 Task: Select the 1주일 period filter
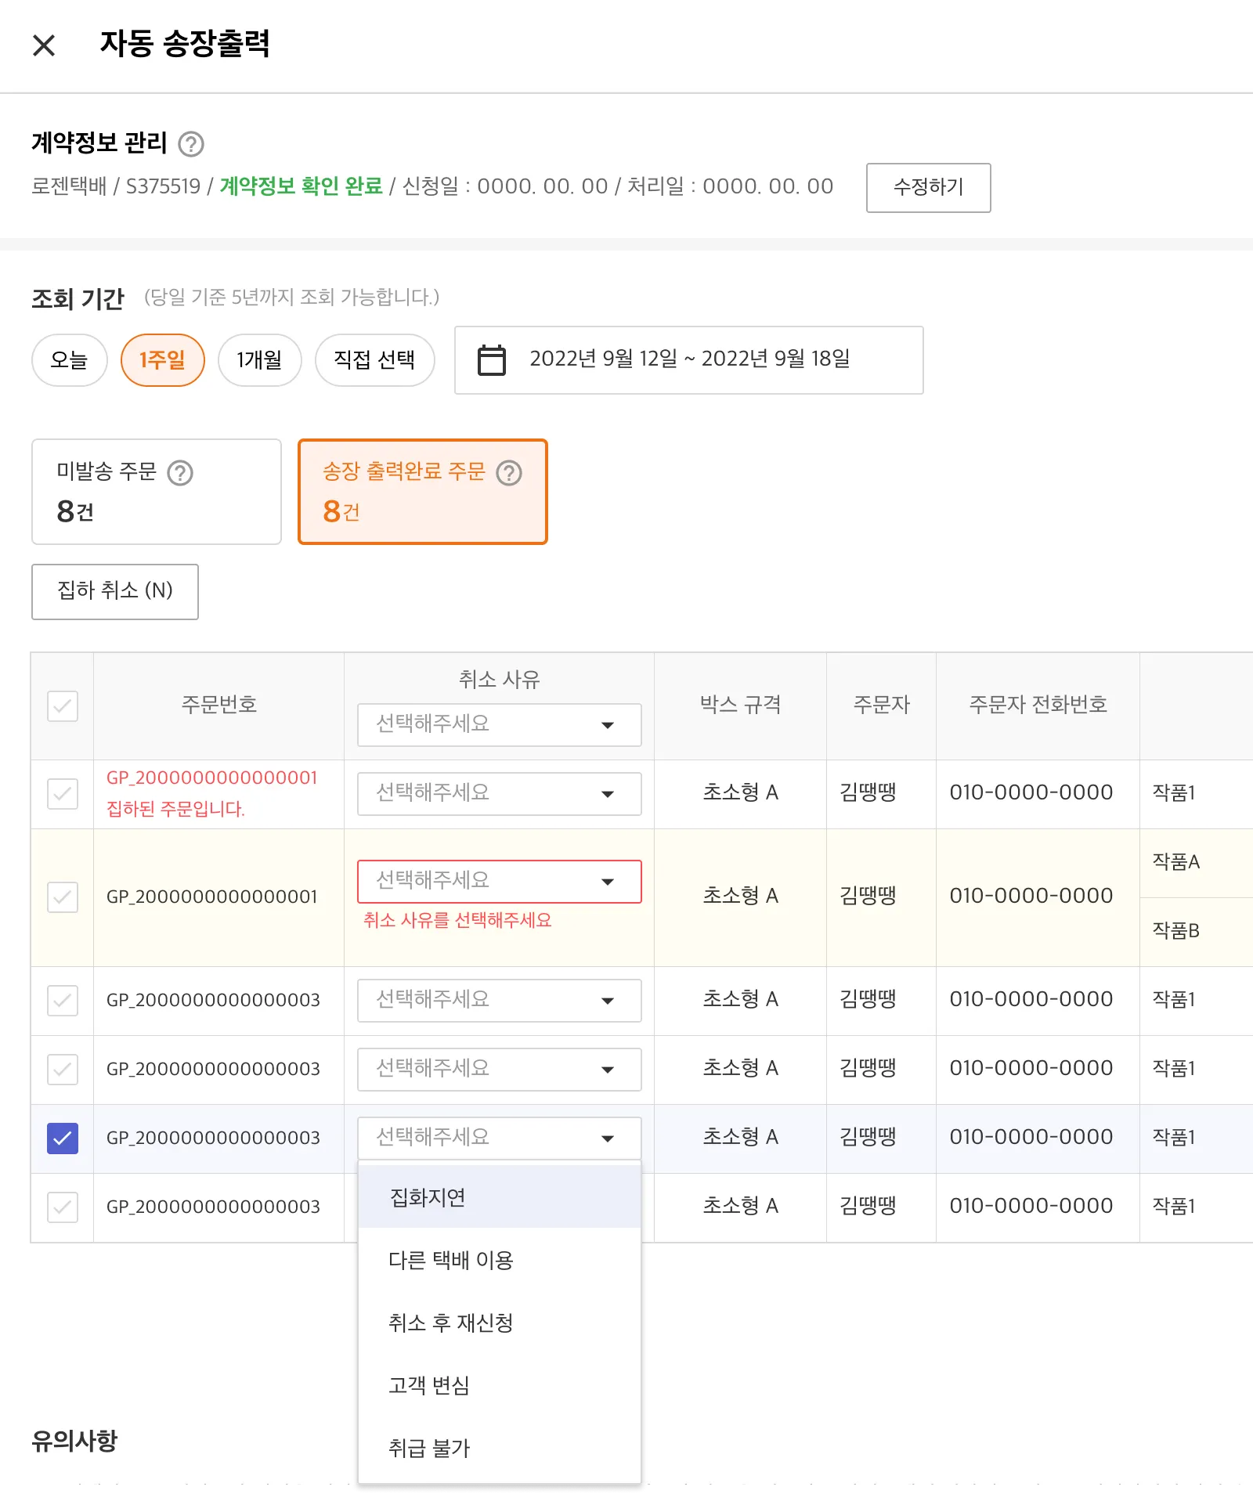tap(162, 360)
